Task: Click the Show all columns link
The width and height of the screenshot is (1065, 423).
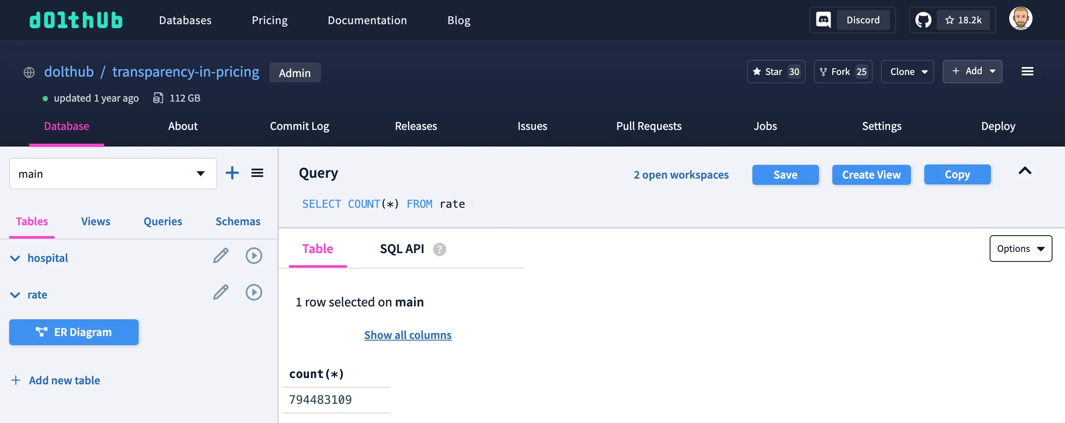Action: tap(408, 335)
